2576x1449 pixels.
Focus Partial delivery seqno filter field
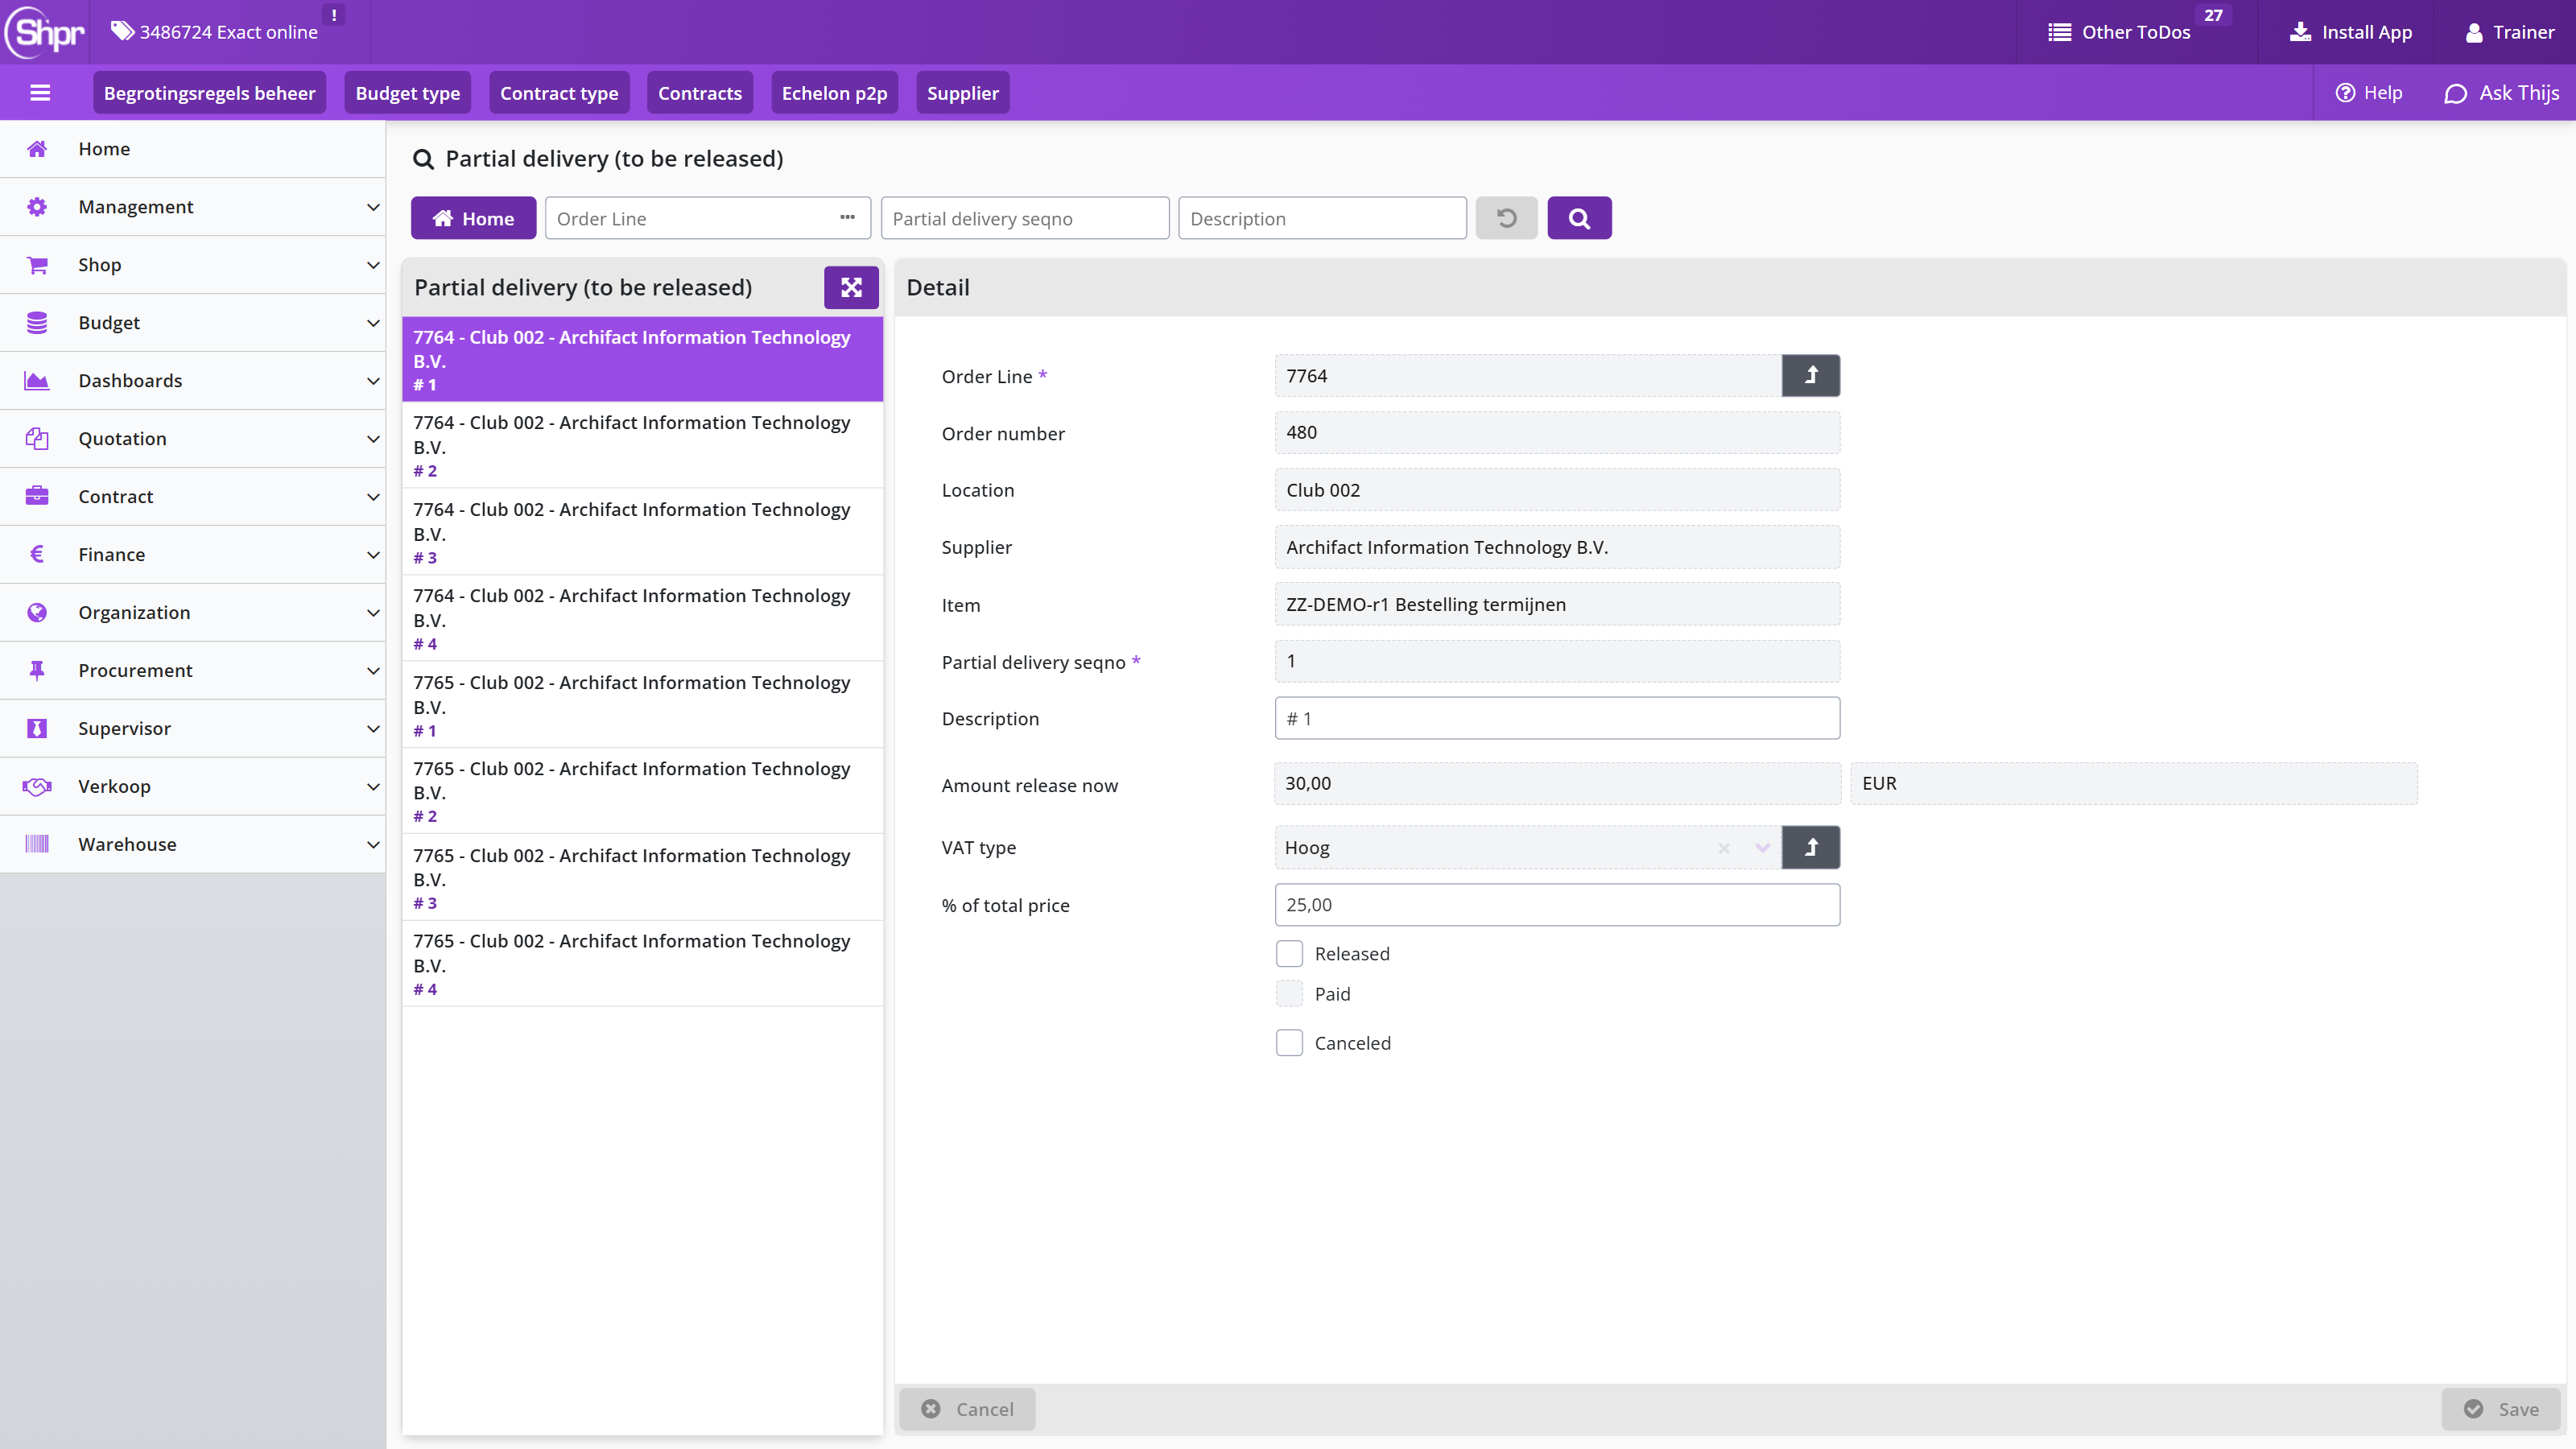(1024, 218)
